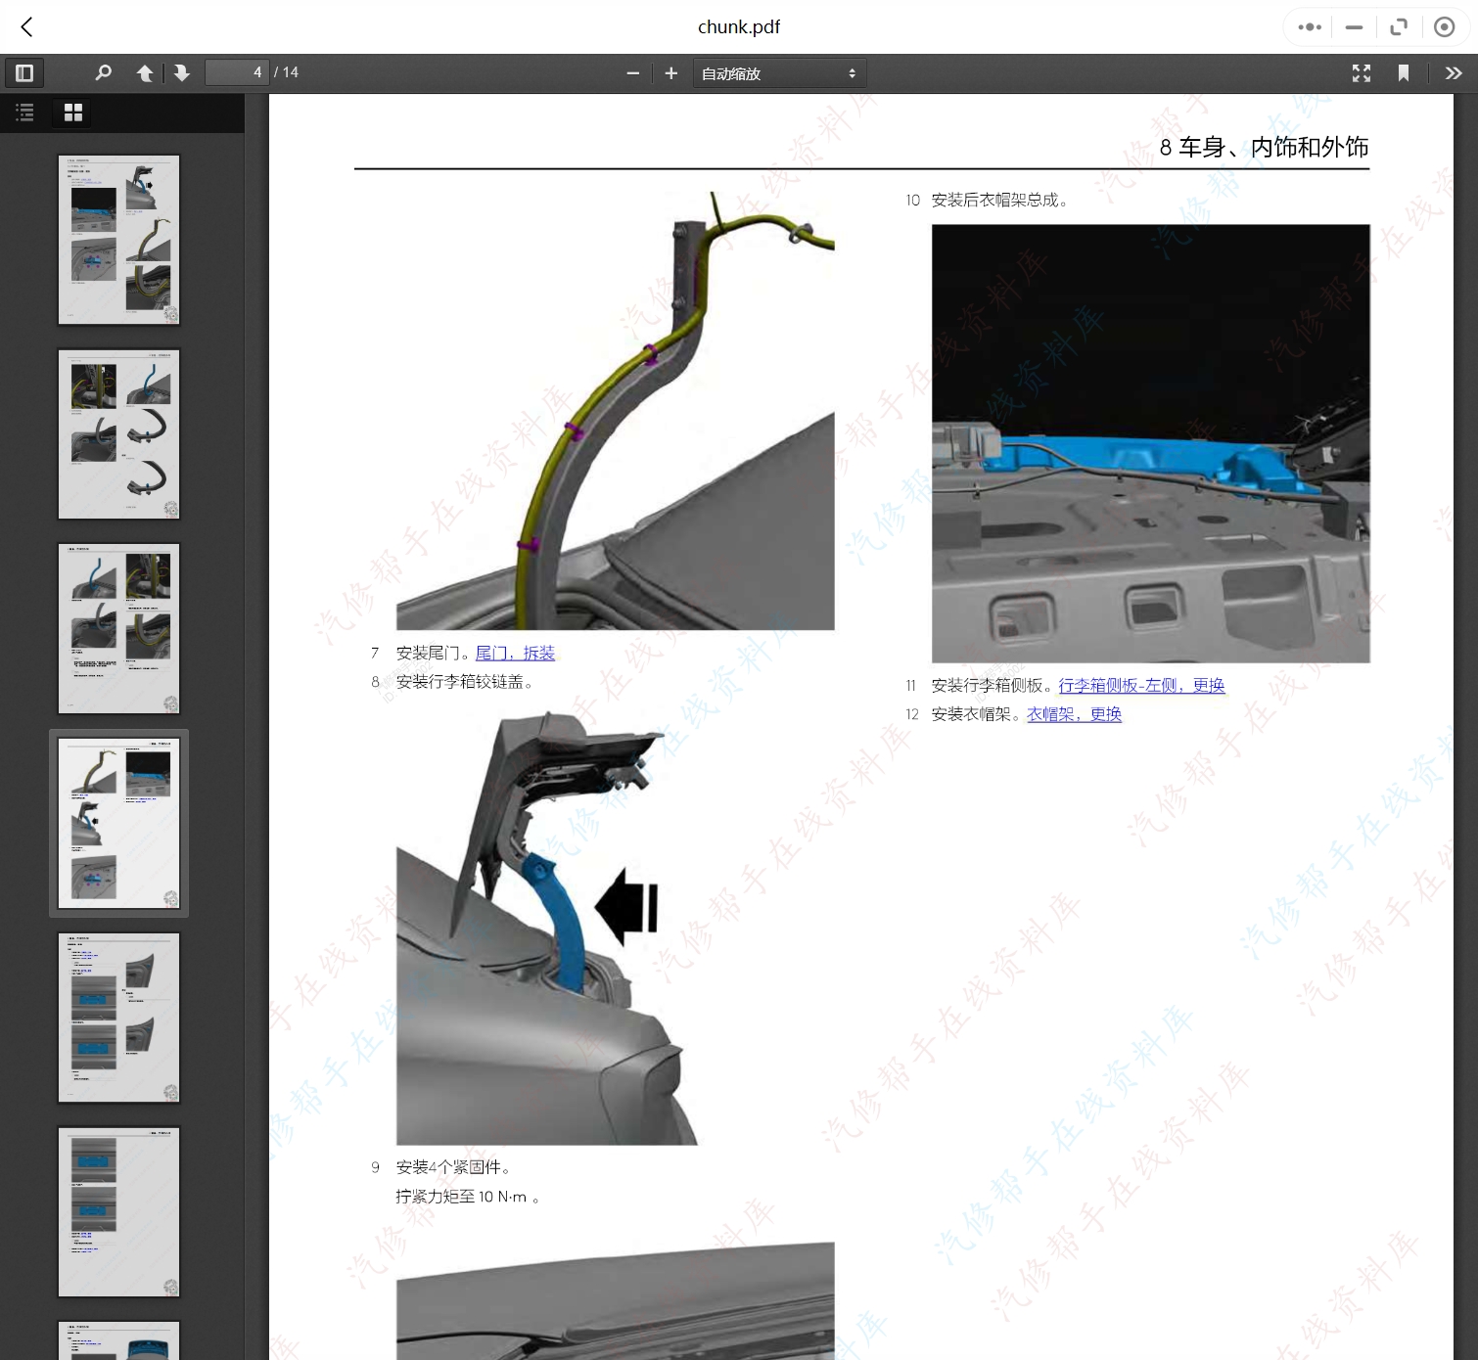
Task: Switch to thumbnails grid view
Action: coord(73,113)
